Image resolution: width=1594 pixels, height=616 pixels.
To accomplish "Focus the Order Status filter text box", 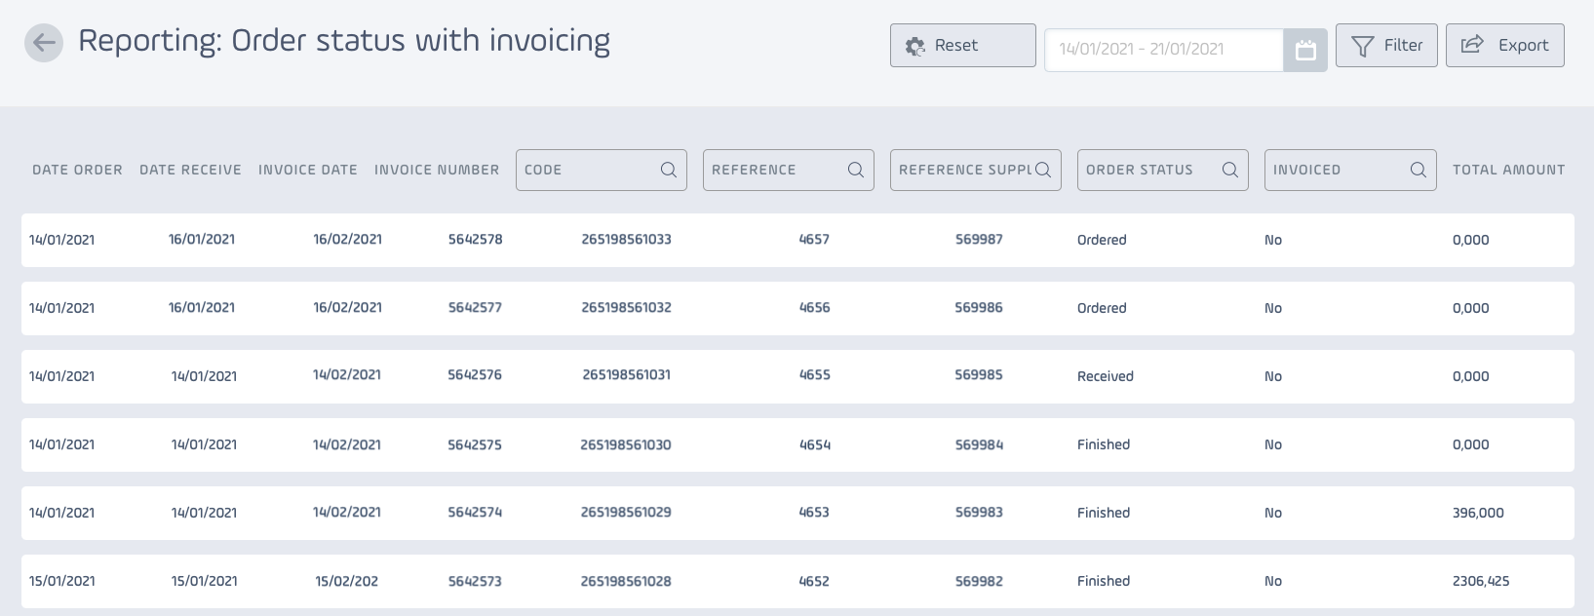I will (x=1163, y=170).
